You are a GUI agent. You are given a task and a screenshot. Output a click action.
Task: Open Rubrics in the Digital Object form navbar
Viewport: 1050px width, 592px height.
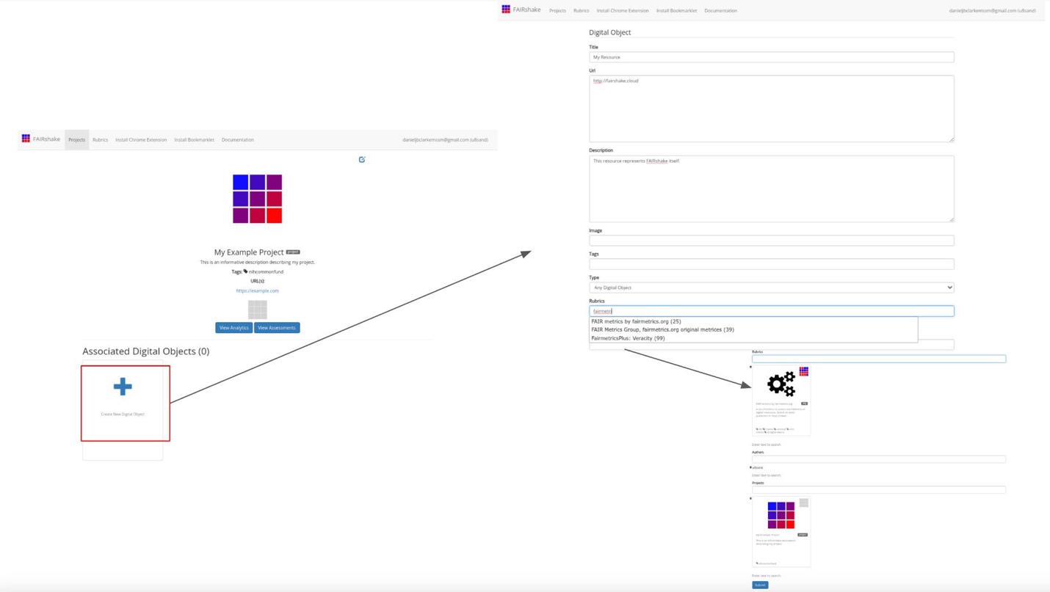pyautogui.click(x=582, y=10)
